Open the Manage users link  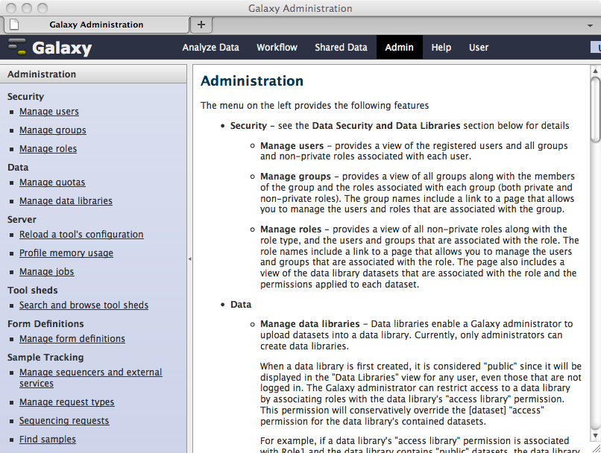click(49, 112)
